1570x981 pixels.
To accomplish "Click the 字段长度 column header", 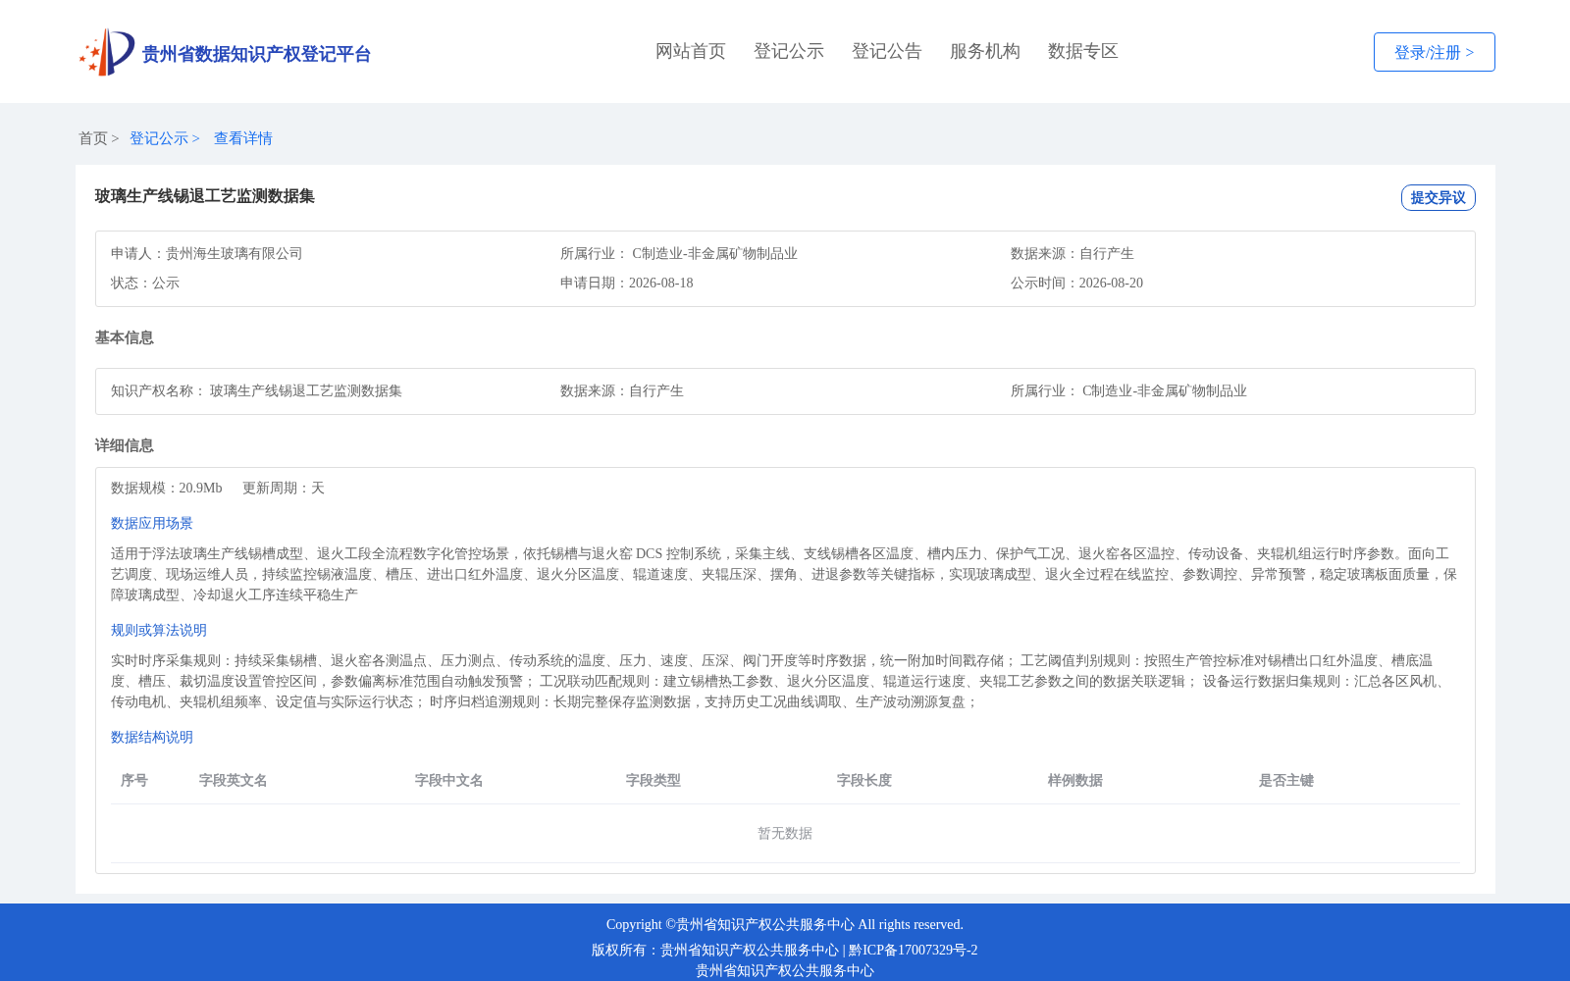I will pos(864,780).
